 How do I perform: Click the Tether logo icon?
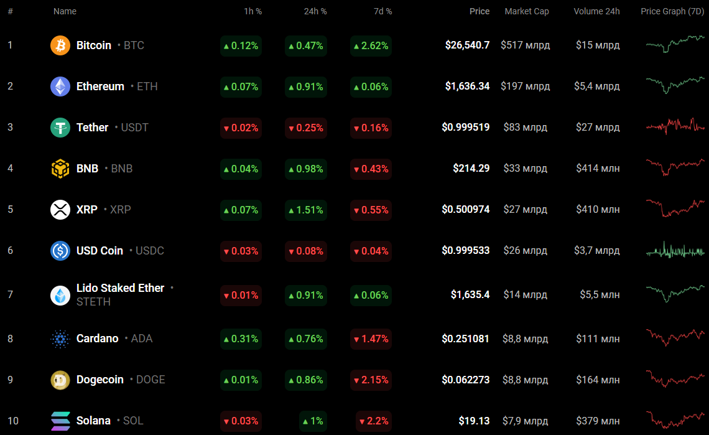coord(60,128)
